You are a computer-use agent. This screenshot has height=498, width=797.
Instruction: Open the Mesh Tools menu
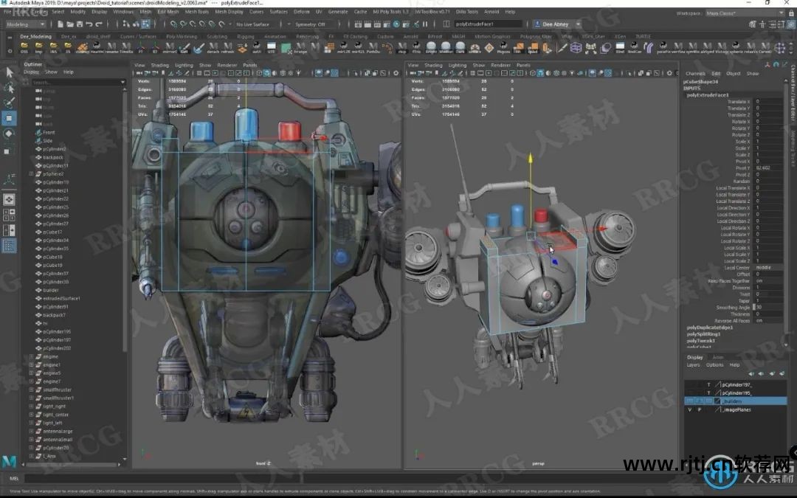[196, 12]
